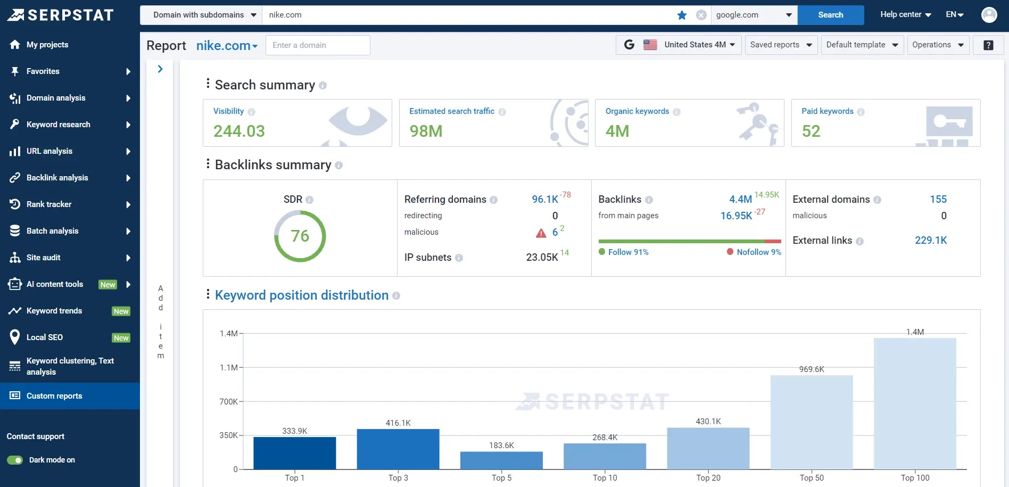Open Search summary three-dot menu
Screen dimensions: 1009x487
coord(208,84)
